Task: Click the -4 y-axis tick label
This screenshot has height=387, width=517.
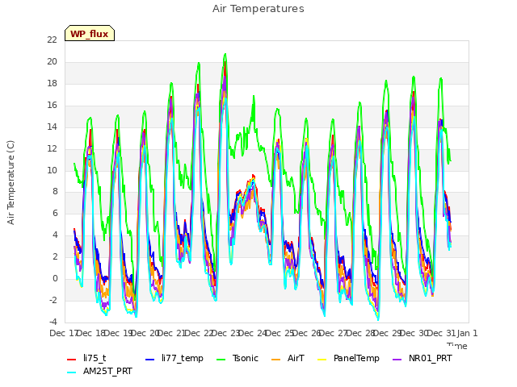Action: (53, 322)
